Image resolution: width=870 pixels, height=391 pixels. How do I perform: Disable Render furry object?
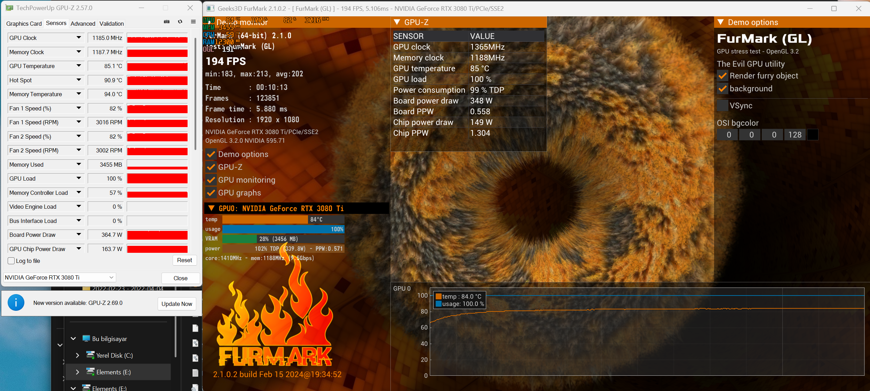coord(722,76)
